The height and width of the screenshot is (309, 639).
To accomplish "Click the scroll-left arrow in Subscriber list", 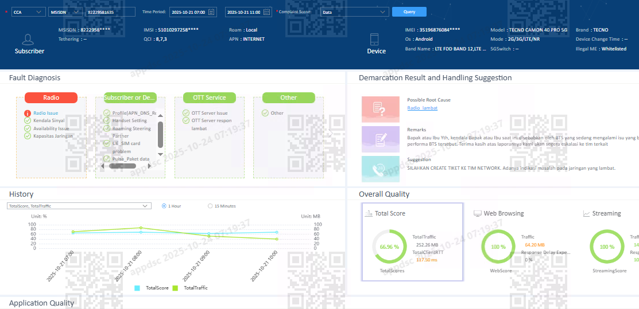I will pyautogui.click(x=103, y=166).
